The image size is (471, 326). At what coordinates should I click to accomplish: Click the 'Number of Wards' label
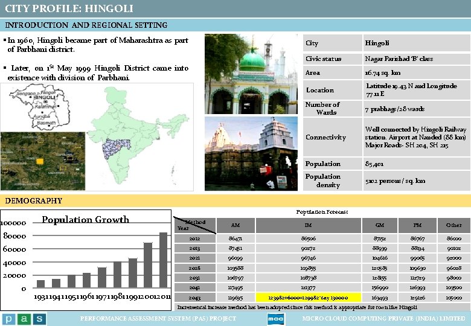click(322, 109)
